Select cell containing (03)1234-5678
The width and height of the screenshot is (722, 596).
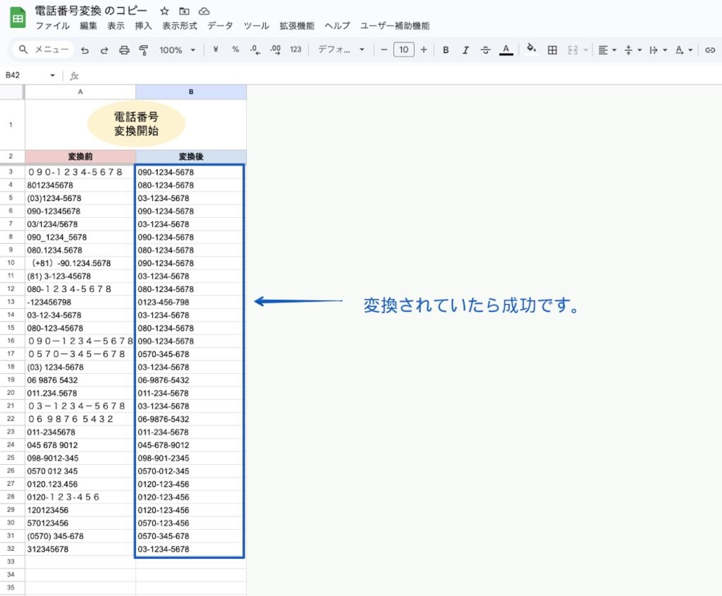80,198
